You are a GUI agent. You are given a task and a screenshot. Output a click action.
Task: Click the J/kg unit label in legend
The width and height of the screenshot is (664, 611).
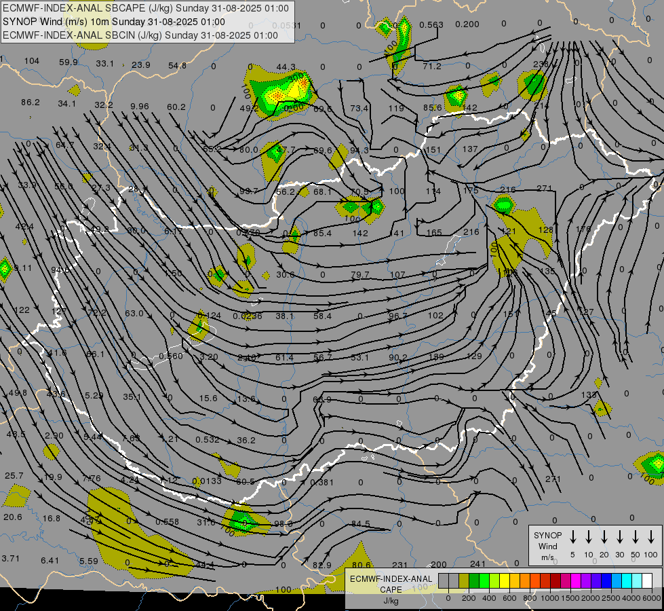click(x=391, y=601)
